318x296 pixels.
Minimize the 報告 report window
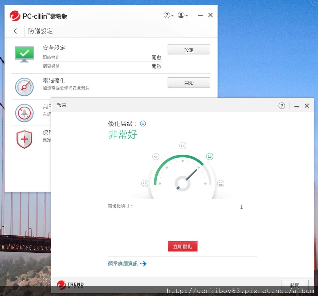297,106
